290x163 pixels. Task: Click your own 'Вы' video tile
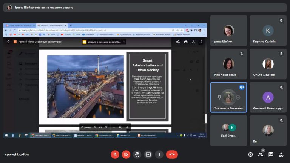click(268, 131)
